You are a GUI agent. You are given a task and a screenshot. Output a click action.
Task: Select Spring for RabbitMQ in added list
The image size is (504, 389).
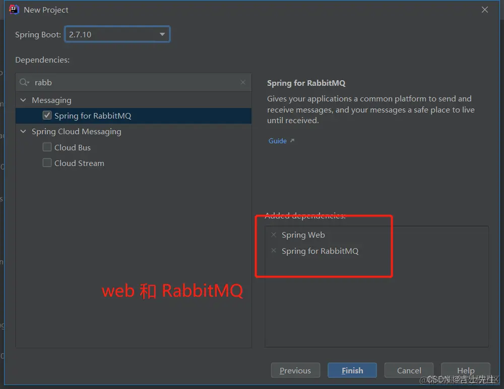point(320,251)
